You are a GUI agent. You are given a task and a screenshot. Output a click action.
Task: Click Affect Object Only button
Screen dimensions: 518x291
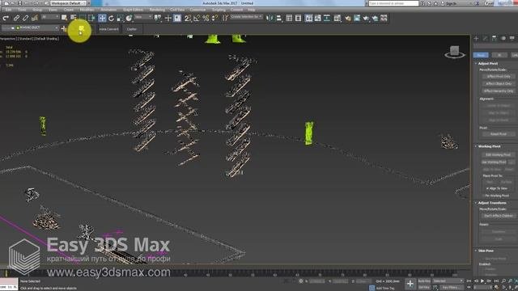click(x=499, y=83)
